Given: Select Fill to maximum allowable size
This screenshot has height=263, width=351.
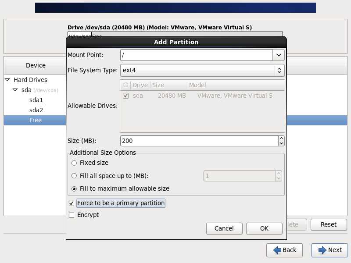Looking at the screenshot, I should coord(74,189).
